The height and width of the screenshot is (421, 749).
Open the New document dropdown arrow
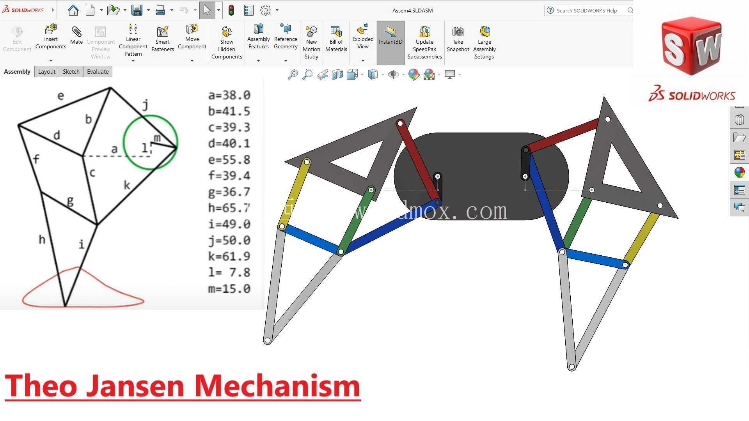101,10
